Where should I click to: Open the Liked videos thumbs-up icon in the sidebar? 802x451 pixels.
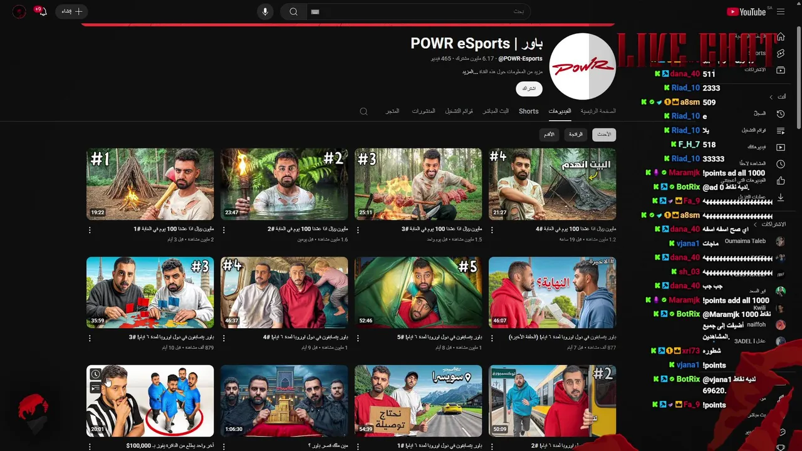pos(781,181)
